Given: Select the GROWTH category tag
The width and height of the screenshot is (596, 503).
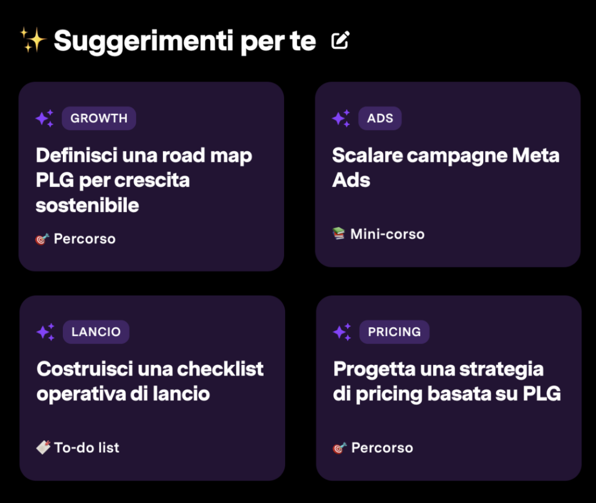Looking at the screenshot, I should tap(99, 118).
